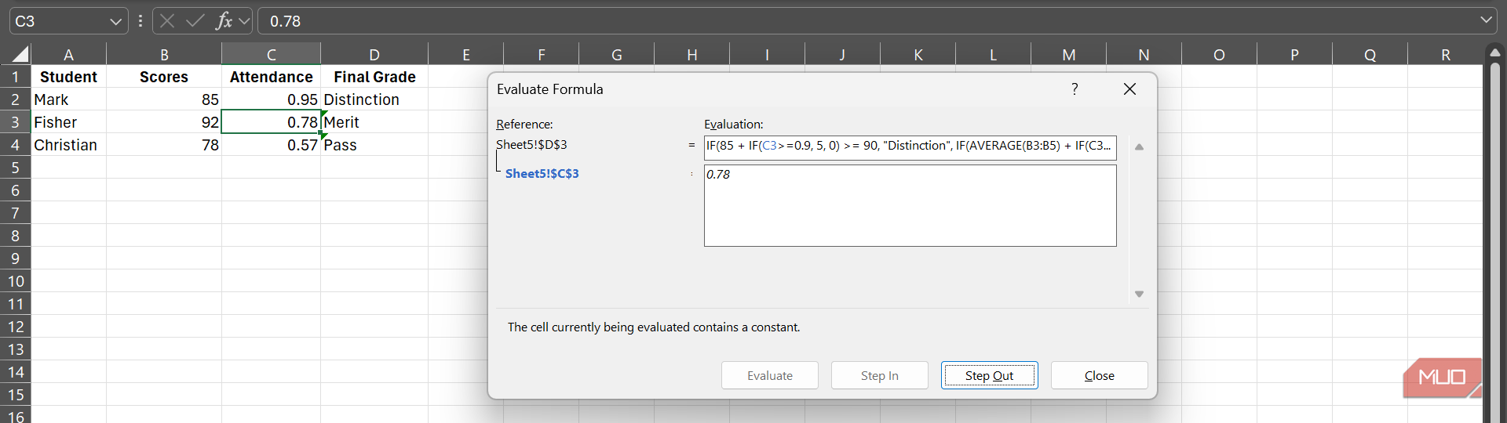This screenshot has width=1507, height=423.
Task: Click the worksheet vertical scroll up arrow
Action: coord(1494,53)
